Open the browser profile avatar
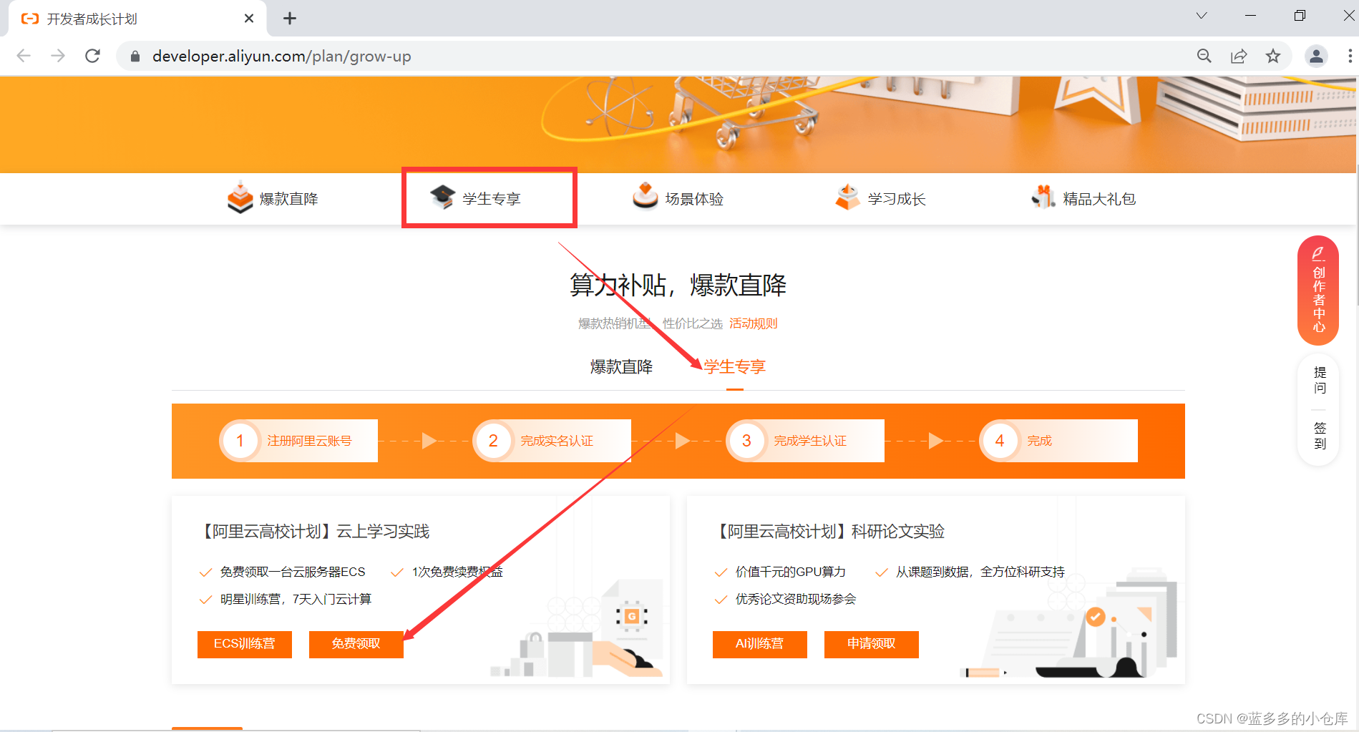This screenshot has height=732, width=1359. (x=1316, y=56)
